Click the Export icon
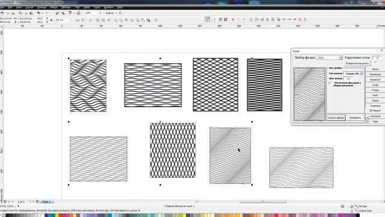Viewport: 385px width, 217px height. click(x=63, y=13)
